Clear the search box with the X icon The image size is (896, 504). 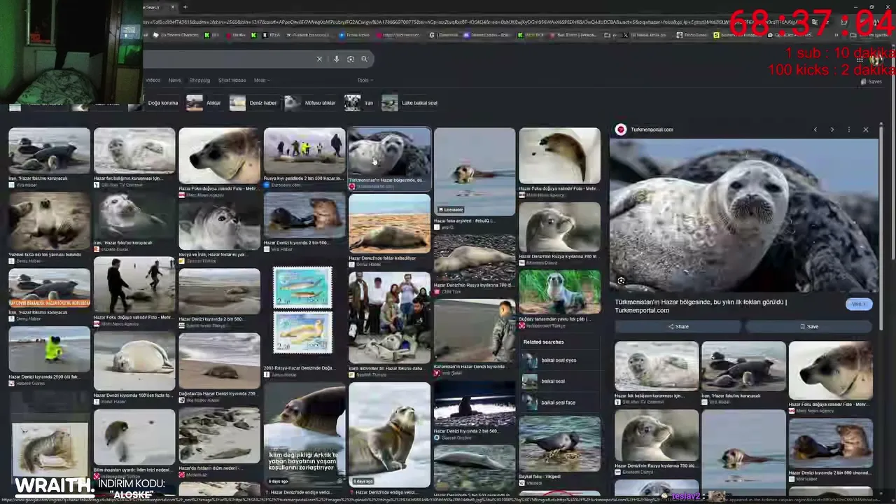[319, 59]
